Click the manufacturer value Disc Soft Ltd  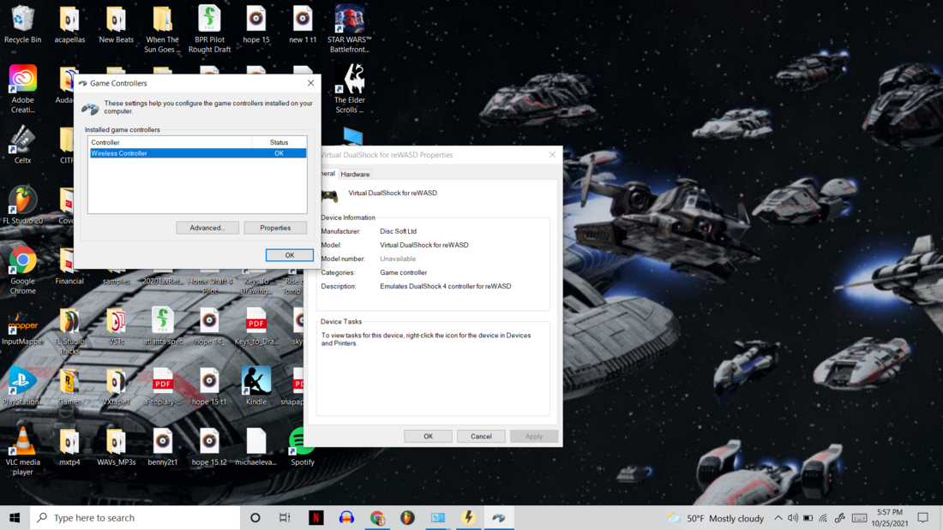click(398, 231)
